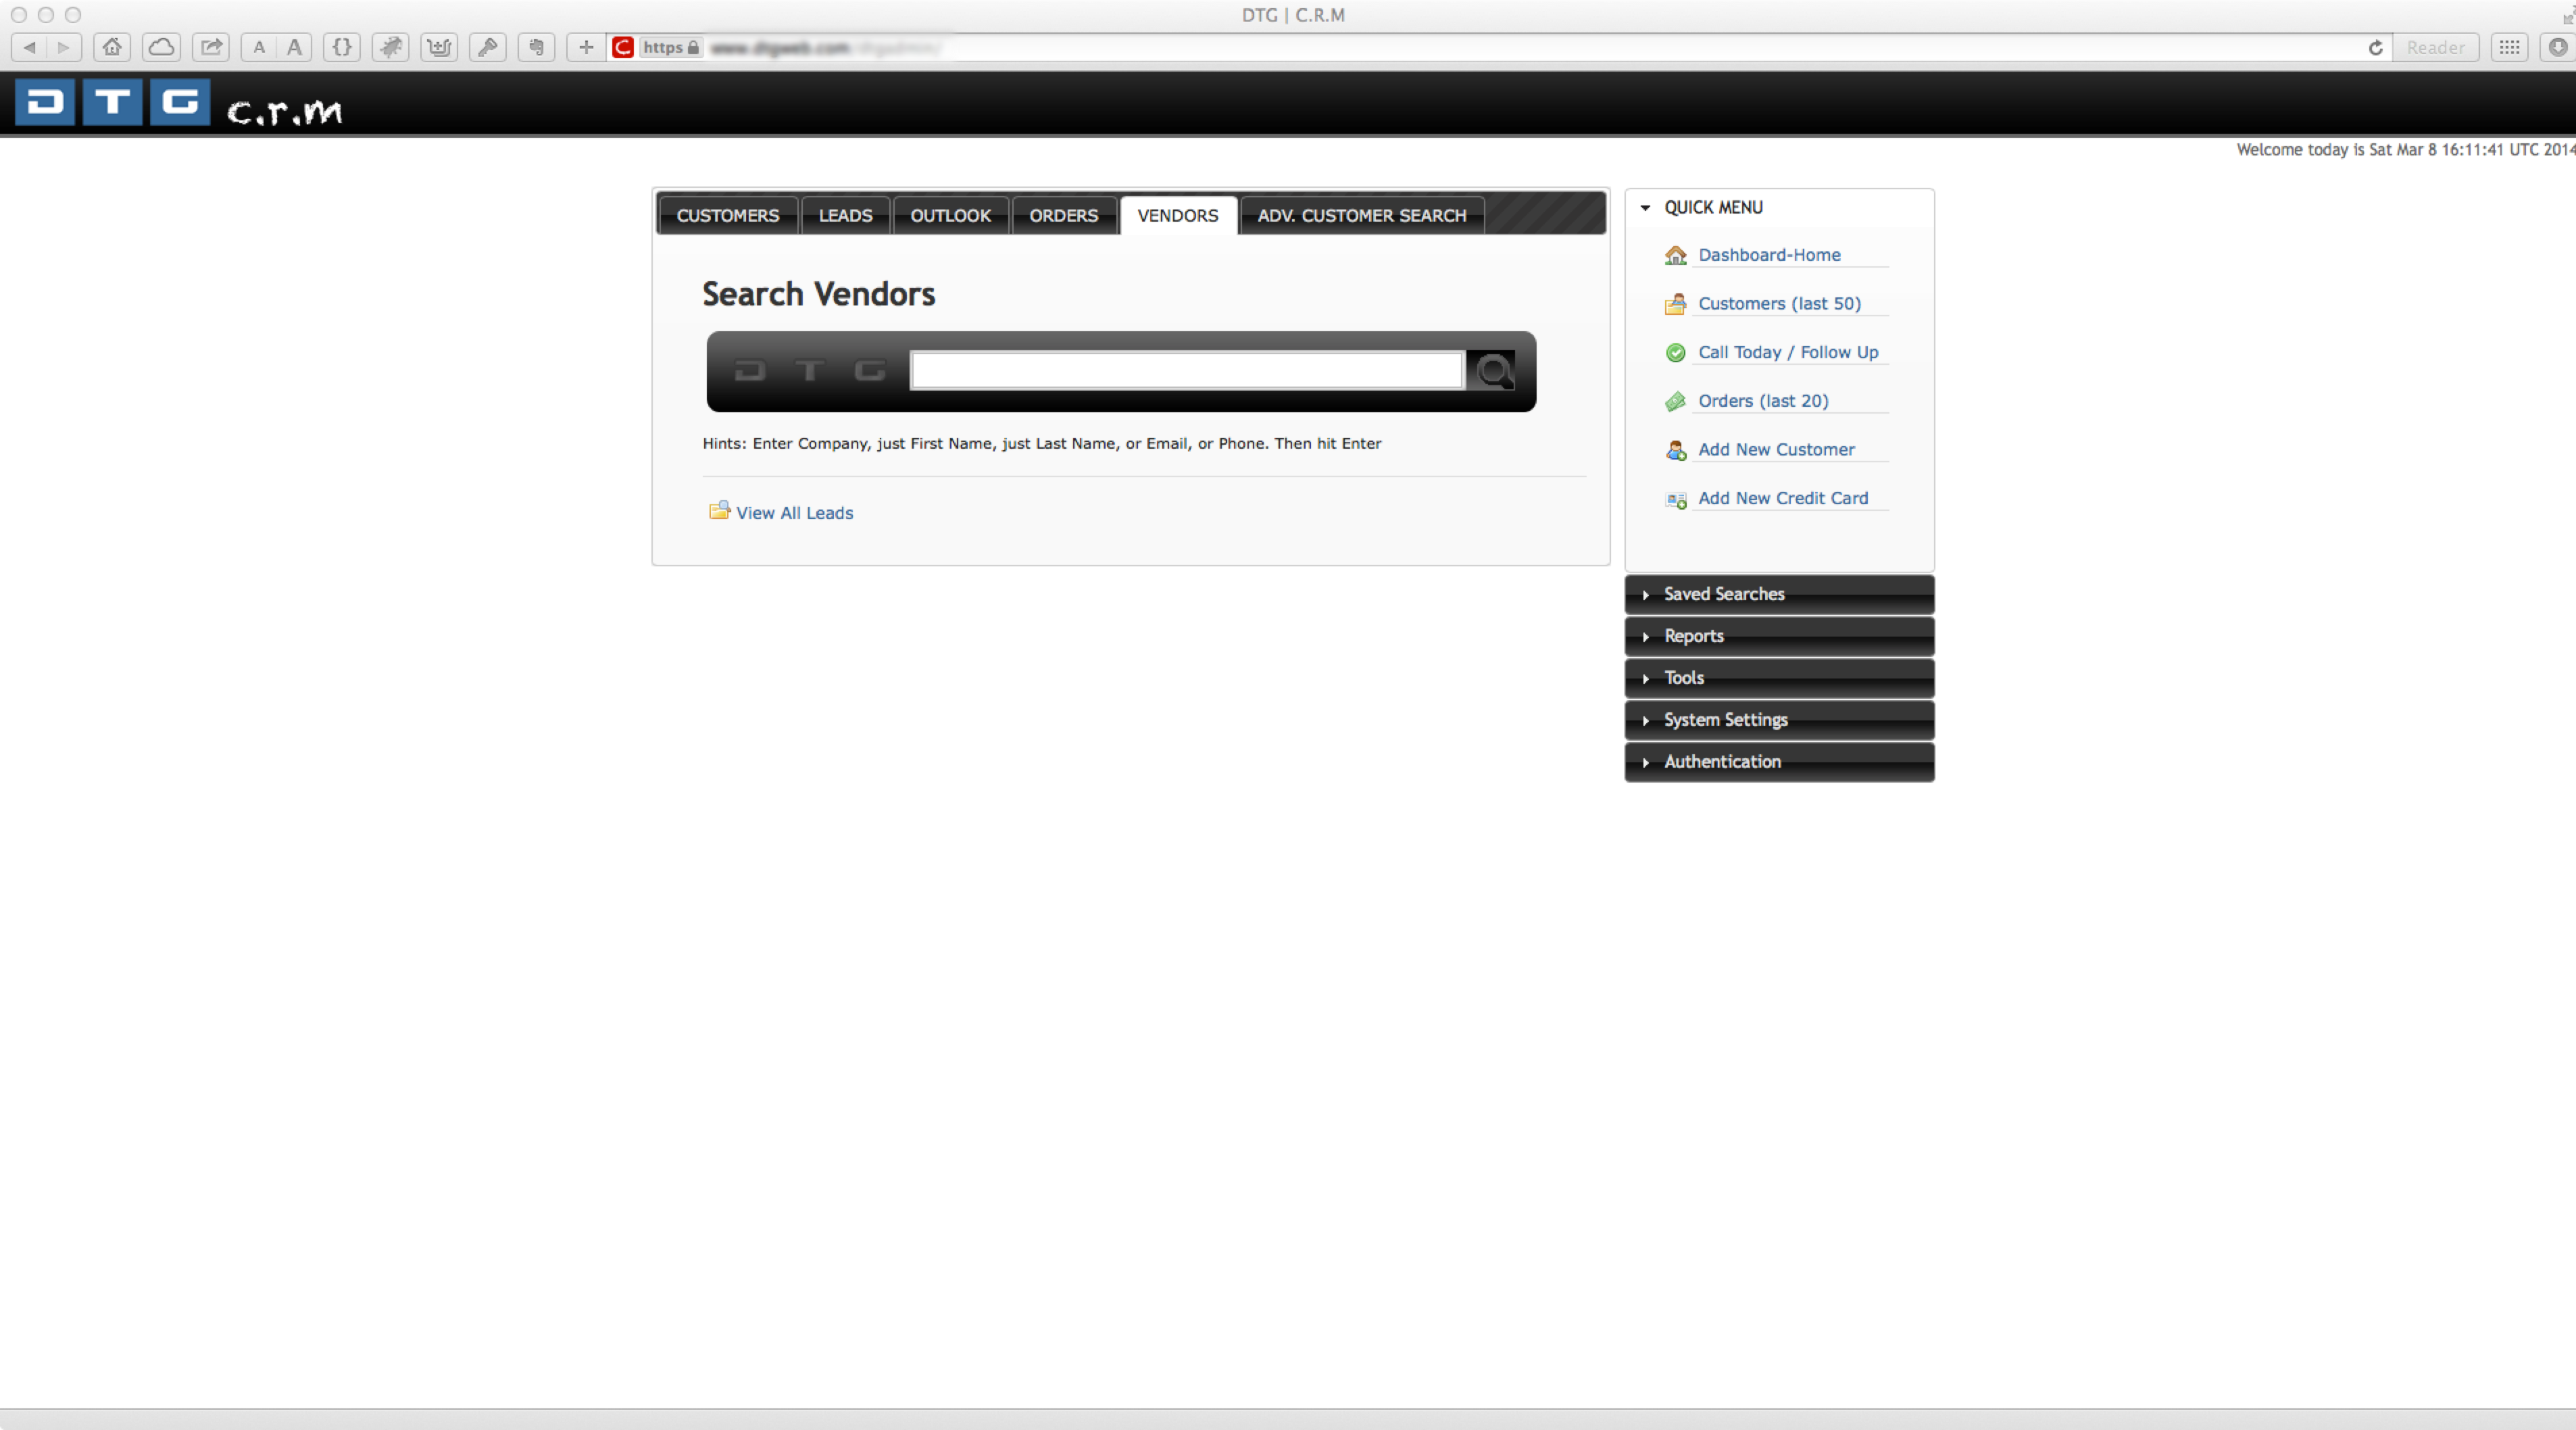Screen dimensions: 2576x1430
Task: Click the key icon in browser toolbar
Action: (x=488, y=47)
